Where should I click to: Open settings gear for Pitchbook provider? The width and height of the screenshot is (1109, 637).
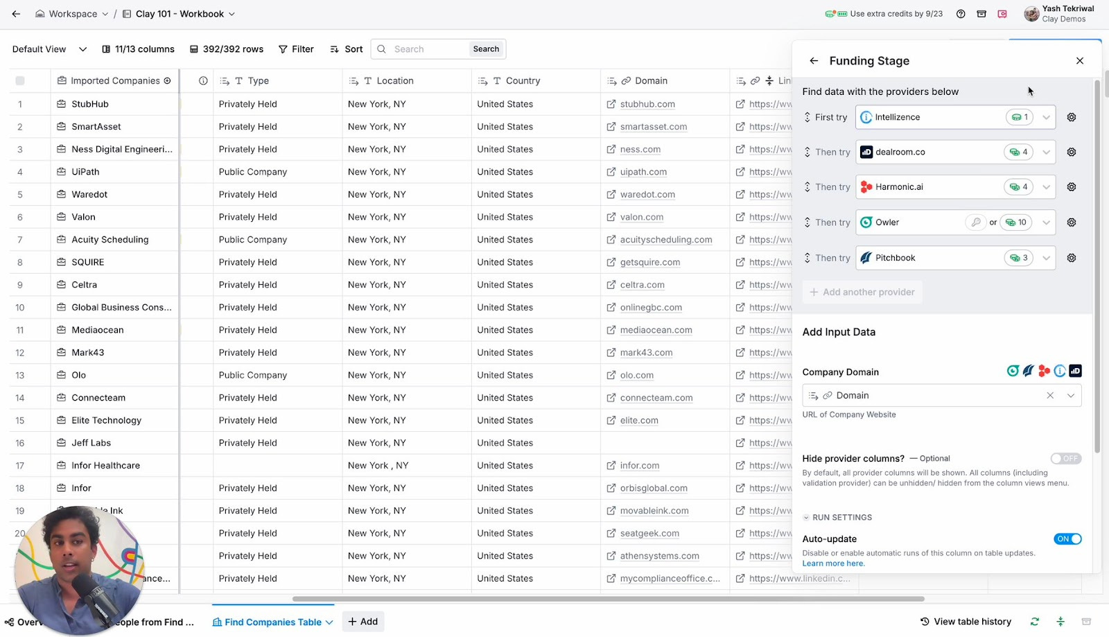[1072, 258]
